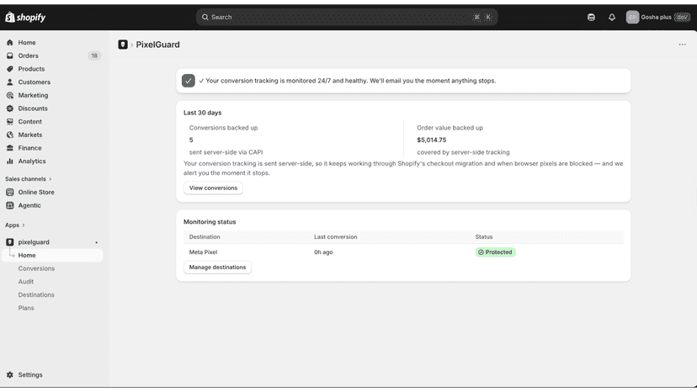The image size is (697, 392).
Task: Click the Home house icon in sidebar
Action: (x=10, y=43)
